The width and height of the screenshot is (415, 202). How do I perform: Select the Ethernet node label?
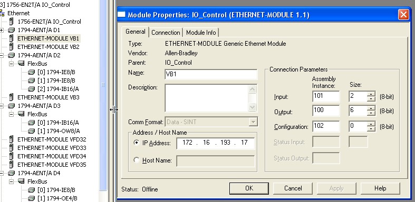[18, 13]
